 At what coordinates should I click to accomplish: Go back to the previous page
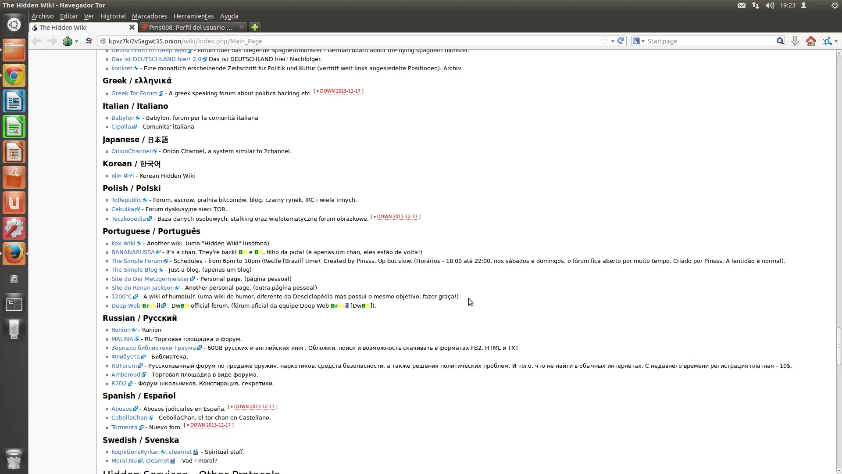pyautogui.click(x=36, y=41)
